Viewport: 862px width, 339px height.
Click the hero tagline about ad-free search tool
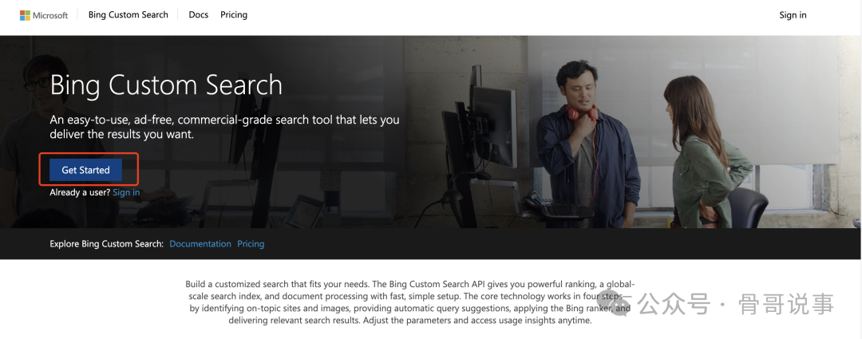pos(224,126)
